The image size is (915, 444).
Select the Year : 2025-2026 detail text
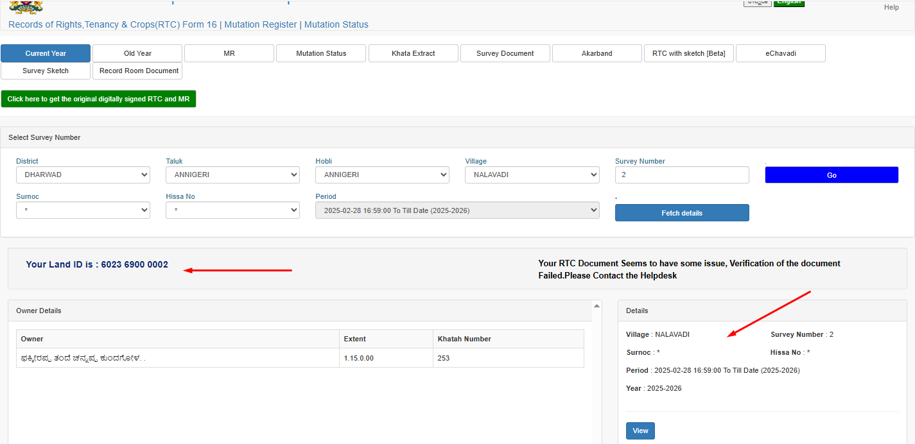click(654, 388)
